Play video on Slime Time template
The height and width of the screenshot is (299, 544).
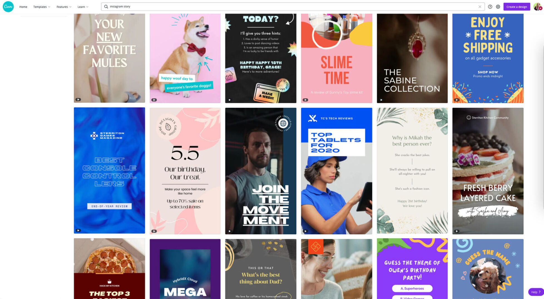point(305,100)
